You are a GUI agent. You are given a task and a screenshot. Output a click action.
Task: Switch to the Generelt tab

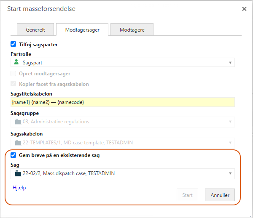pyautogui.click(x=35, y=29)
